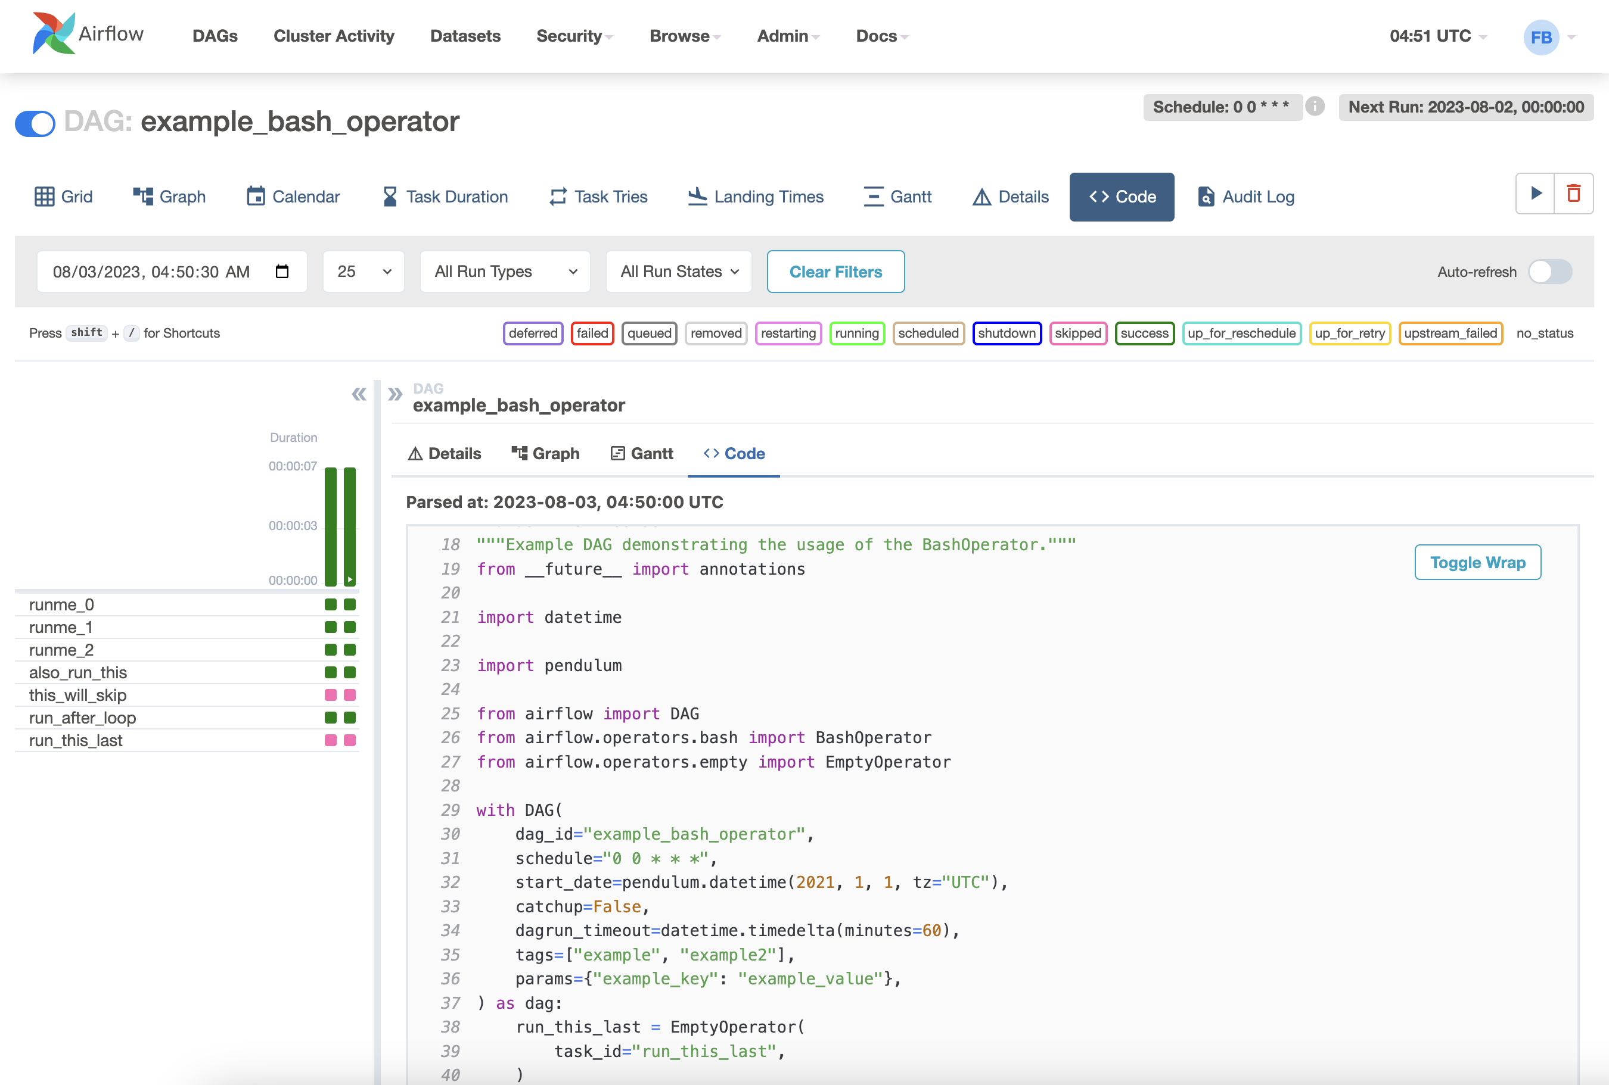The width and height of the screenshot is (1609, 1085).
Task: Delete the DAG using the trash icon
Action: click(x=1574, y=193)
